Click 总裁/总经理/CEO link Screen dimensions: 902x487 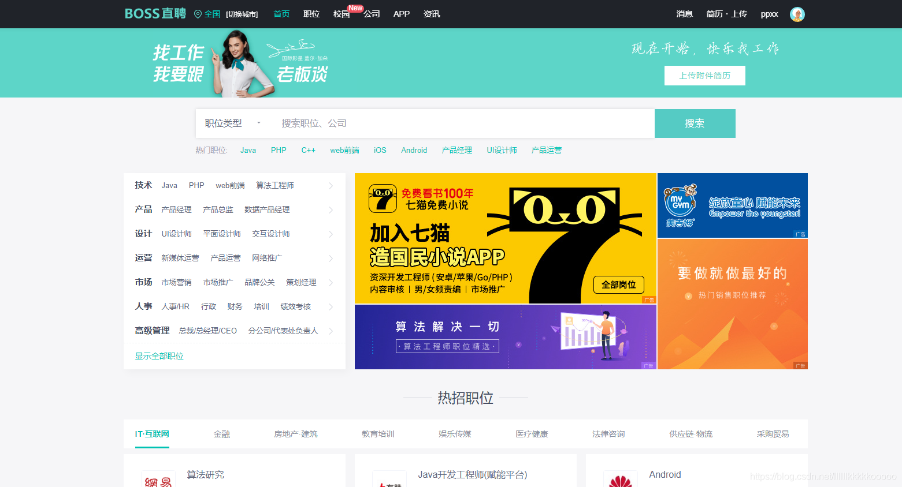[x=207, y=331]
